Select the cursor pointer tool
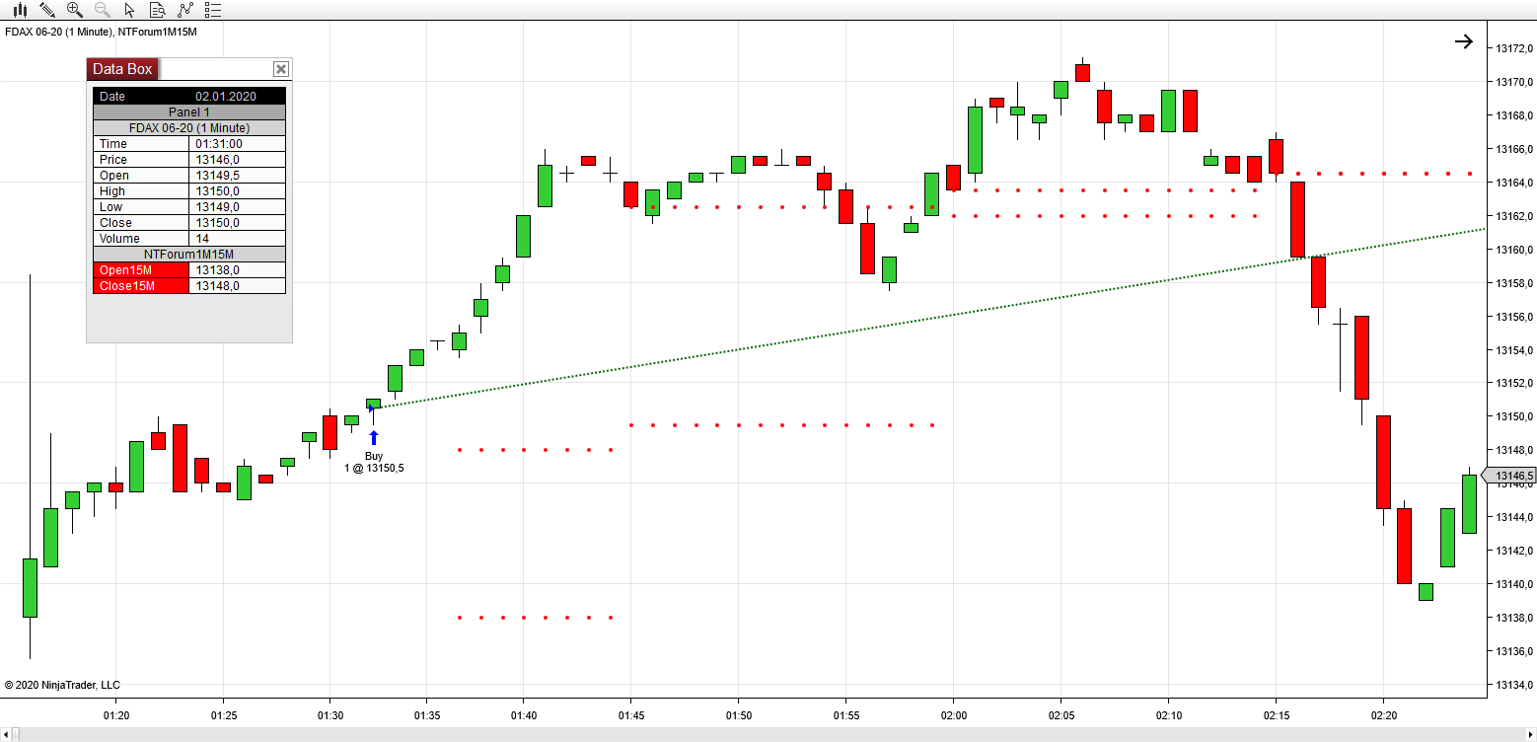1537x742 pixels. click(x=130, y=10)
